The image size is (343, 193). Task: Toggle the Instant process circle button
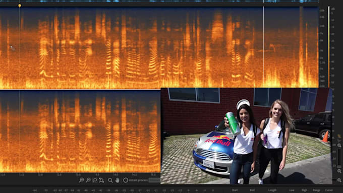coord(125,180)
